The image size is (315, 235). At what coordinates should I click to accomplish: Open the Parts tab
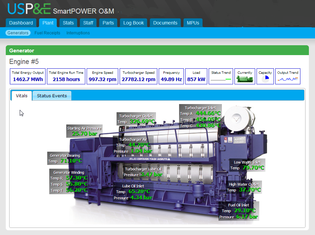click(x=108, y=23)
